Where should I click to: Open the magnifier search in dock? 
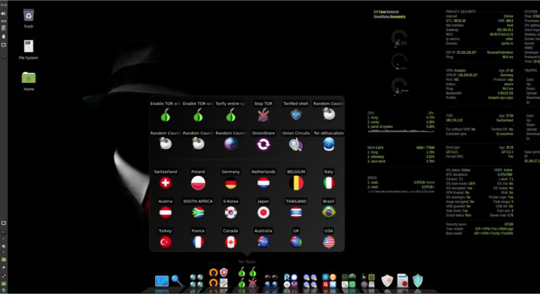click(177, 281)
